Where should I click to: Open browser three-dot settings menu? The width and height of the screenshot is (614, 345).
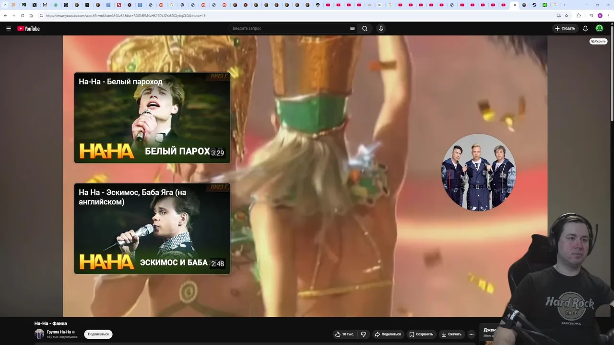click(609, 15)
